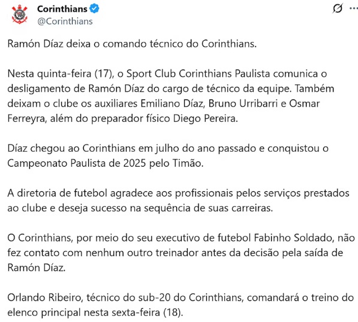Image resolution: width=358 pixels, height=322 pixels.
Task: Open the Corinthians display name link
Action: point(62,9)
